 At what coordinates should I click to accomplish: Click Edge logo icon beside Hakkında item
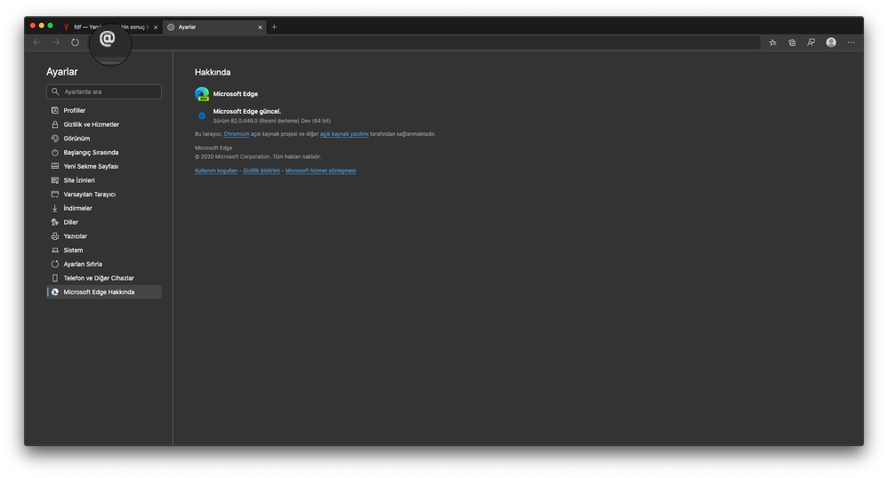pyautogui.click(x=55, y=292)
